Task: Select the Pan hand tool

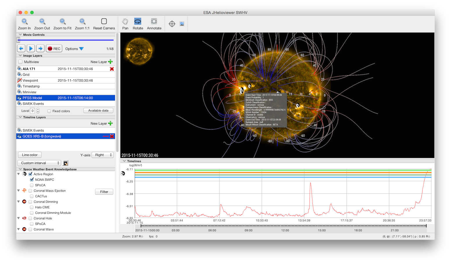Action: (125, 21)
